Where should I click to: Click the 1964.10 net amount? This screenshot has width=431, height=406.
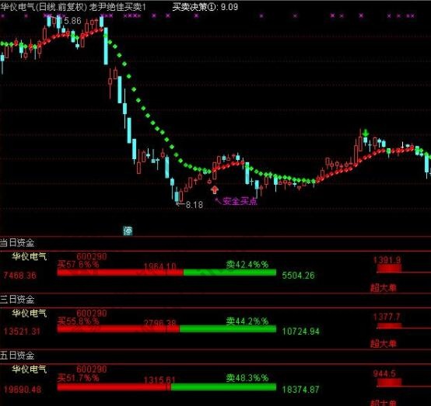click(160, 265)
